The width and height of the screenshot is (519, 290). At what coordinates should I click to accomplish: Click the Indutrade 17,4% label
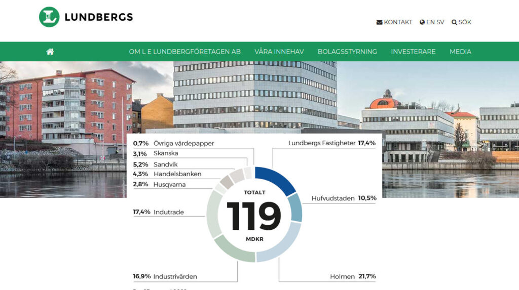coord(159,212)
